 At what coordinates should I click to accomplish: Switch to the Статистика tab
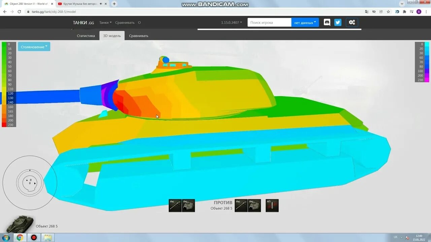tap(86, 36)
